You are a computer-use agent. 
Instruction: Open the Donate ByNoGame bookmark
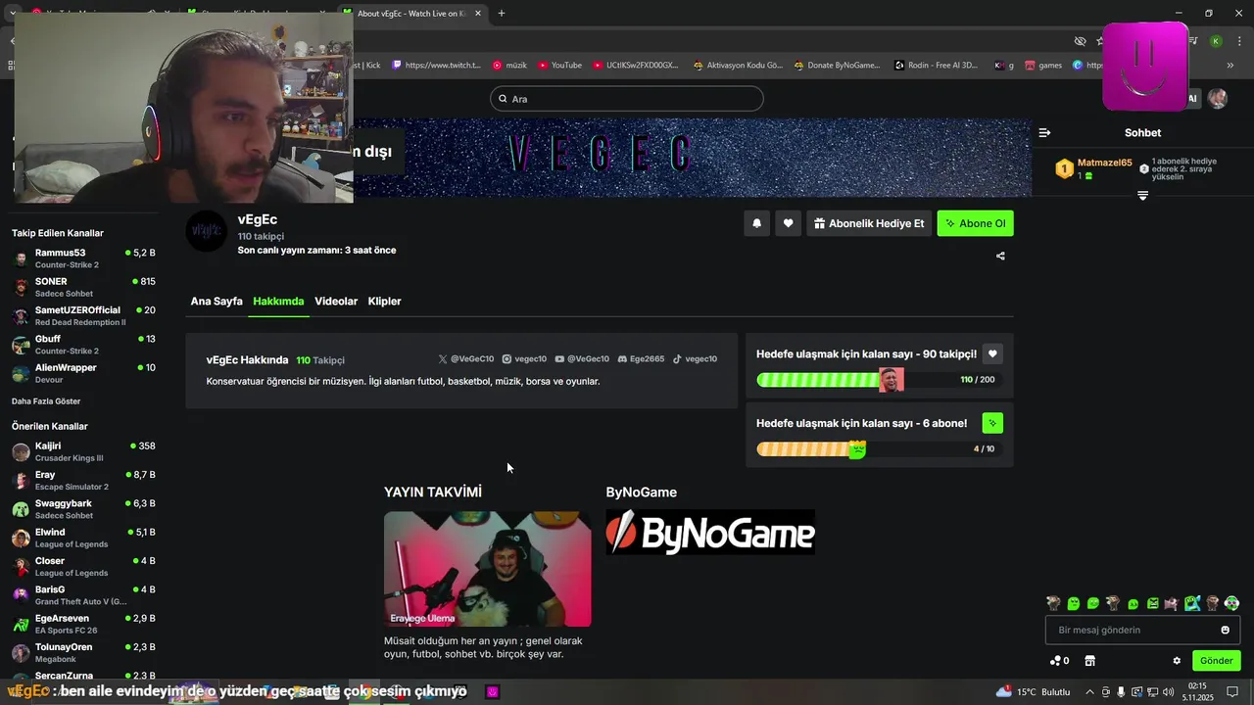tap(837, 66)
